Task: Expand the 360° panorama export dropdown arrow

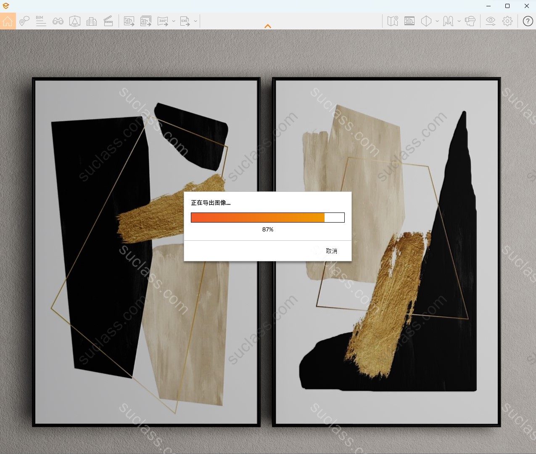Action: click(x=174, y=21)
